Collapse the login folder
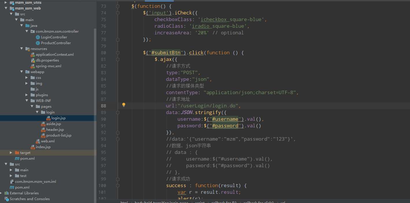 pos(37,112)
